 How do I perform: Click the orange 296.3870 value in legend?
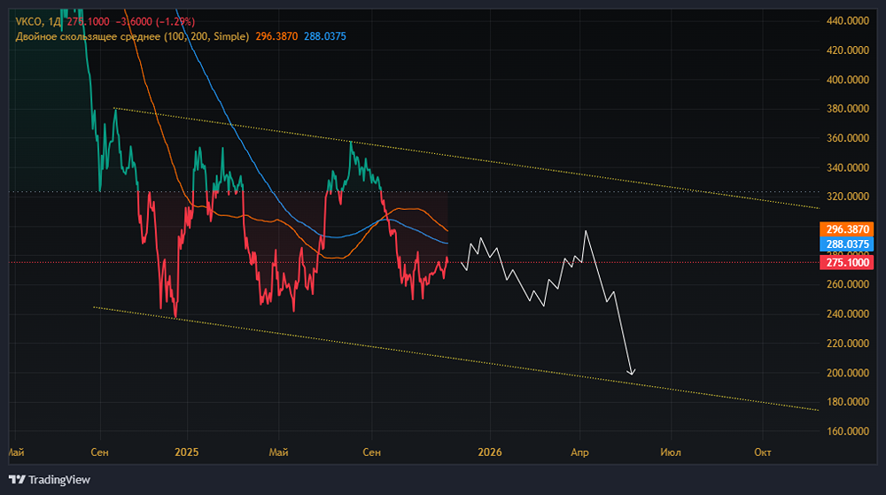click(x=276, y=36)
